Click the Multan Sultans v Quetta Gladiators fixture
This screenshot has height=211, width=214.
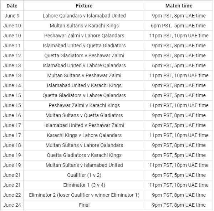pos(84,115)
